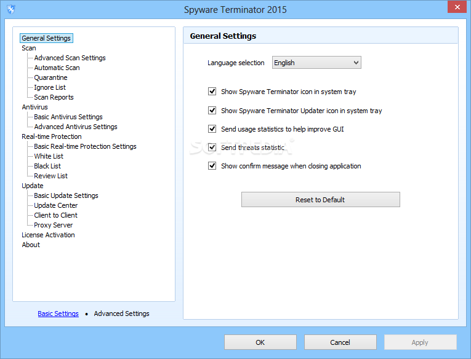
Task: Go to Quarantine in the settings tree
Action: (50, 77)
